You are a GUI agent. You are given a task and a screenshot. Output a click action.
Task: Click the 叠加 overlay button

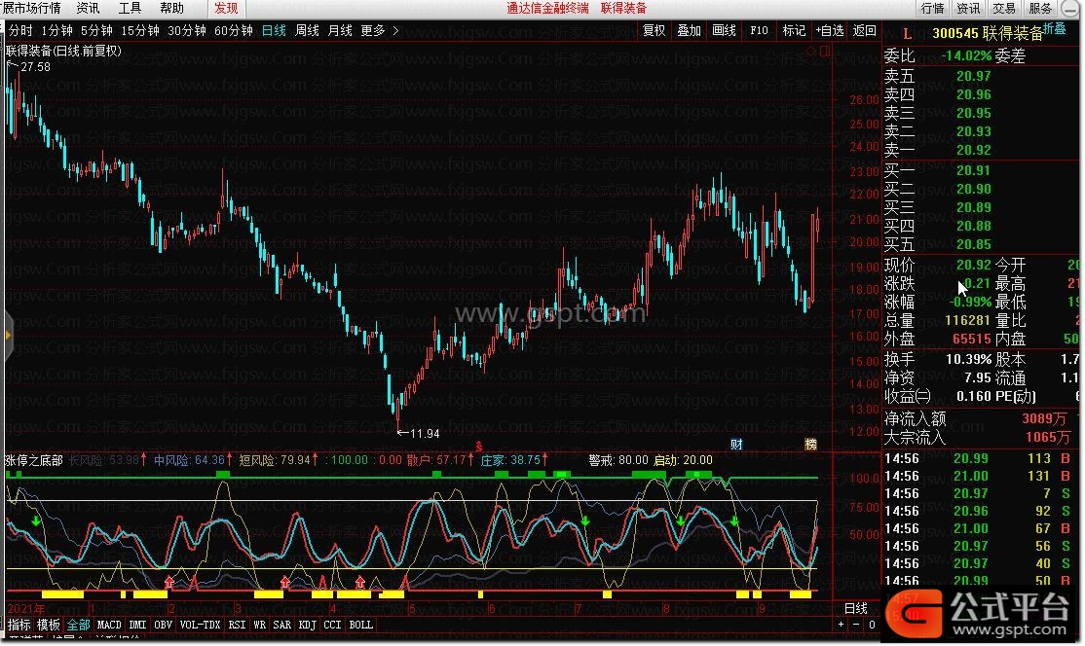pos(690,30)
